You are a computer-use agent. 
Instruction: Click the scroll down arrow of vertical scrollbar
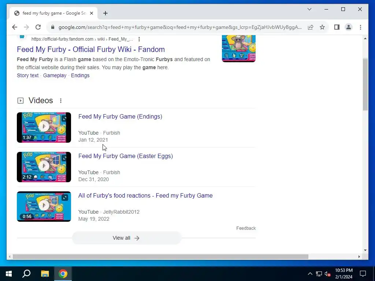pos(365,250)
